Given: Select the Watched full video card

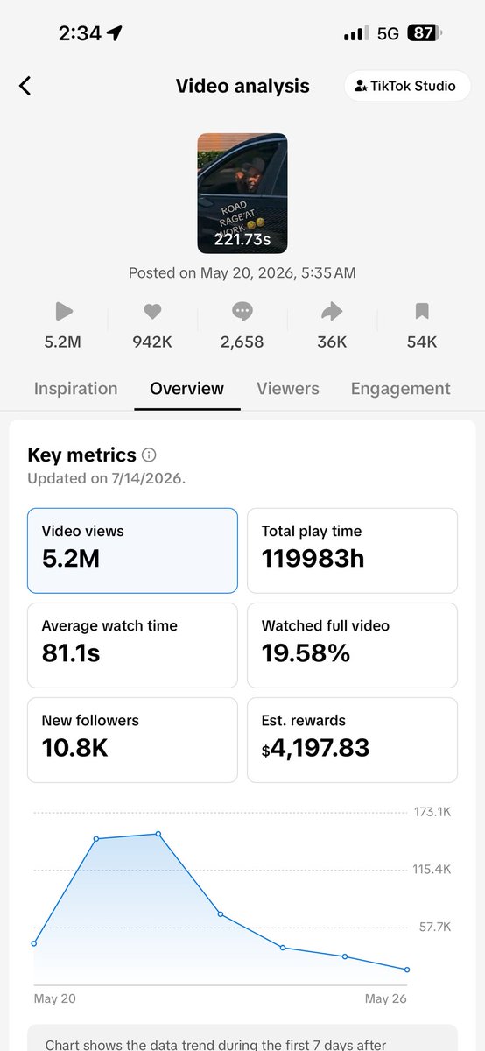Looking at the screenshot, I should click(353, 645).
